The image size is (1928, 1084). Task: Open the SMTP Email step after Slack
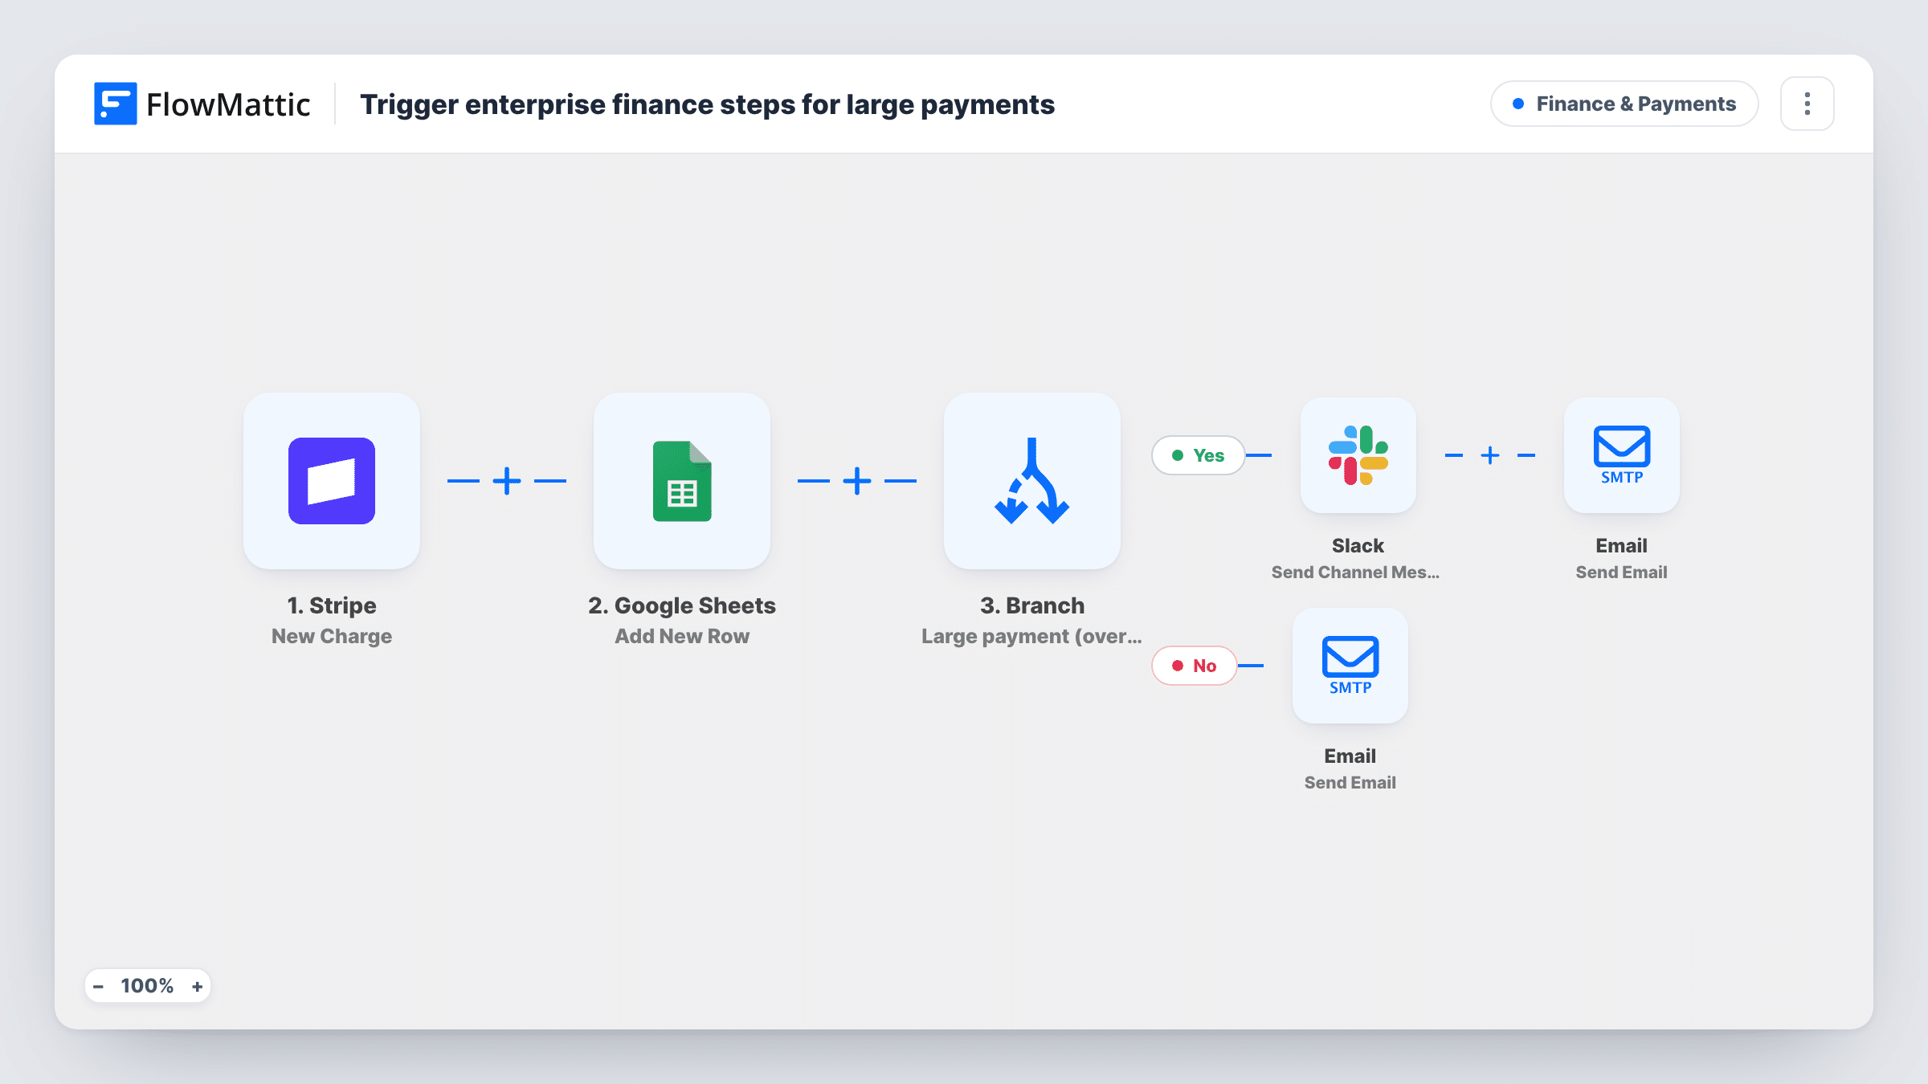click(1622, 455)
